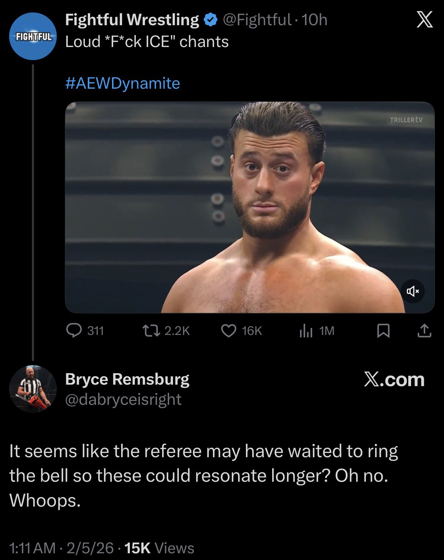Click the blue verified badge

coord(211,20)
